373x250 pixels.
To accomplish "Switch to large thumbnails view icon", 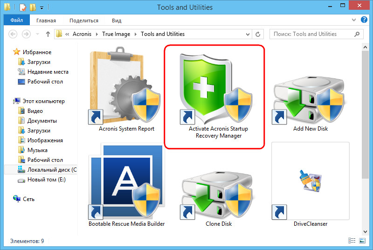I will [362, 241].
